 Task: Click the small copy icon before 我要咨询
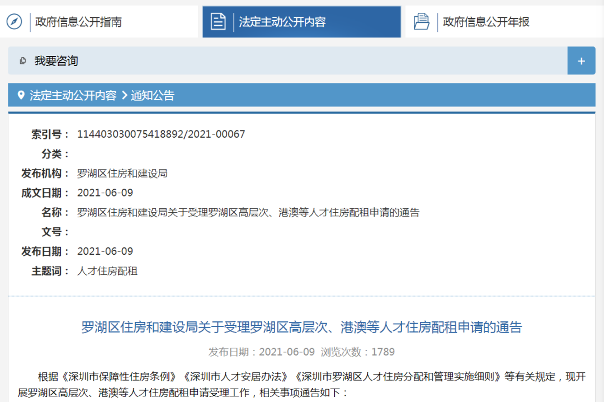pos(23,60)
